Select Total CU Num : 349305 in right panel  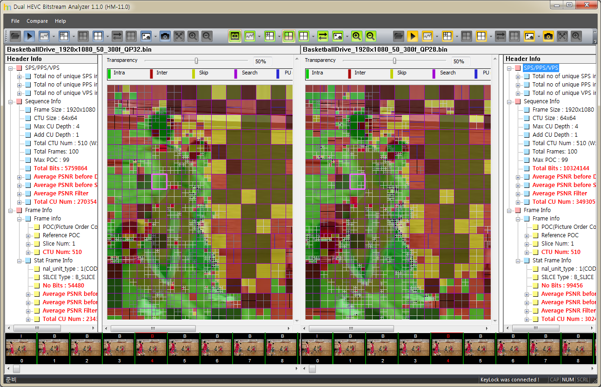[x=563, y=202]
